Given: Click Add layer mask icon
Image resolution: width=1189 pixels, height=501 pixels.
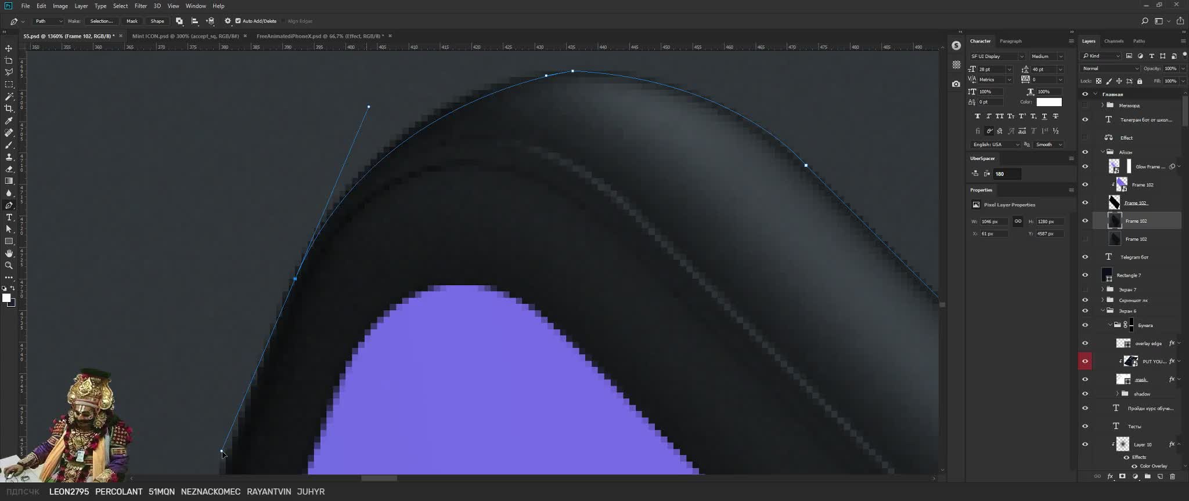Looking at the screenshot, I should pyautogui.click(x=1122, y=477).
